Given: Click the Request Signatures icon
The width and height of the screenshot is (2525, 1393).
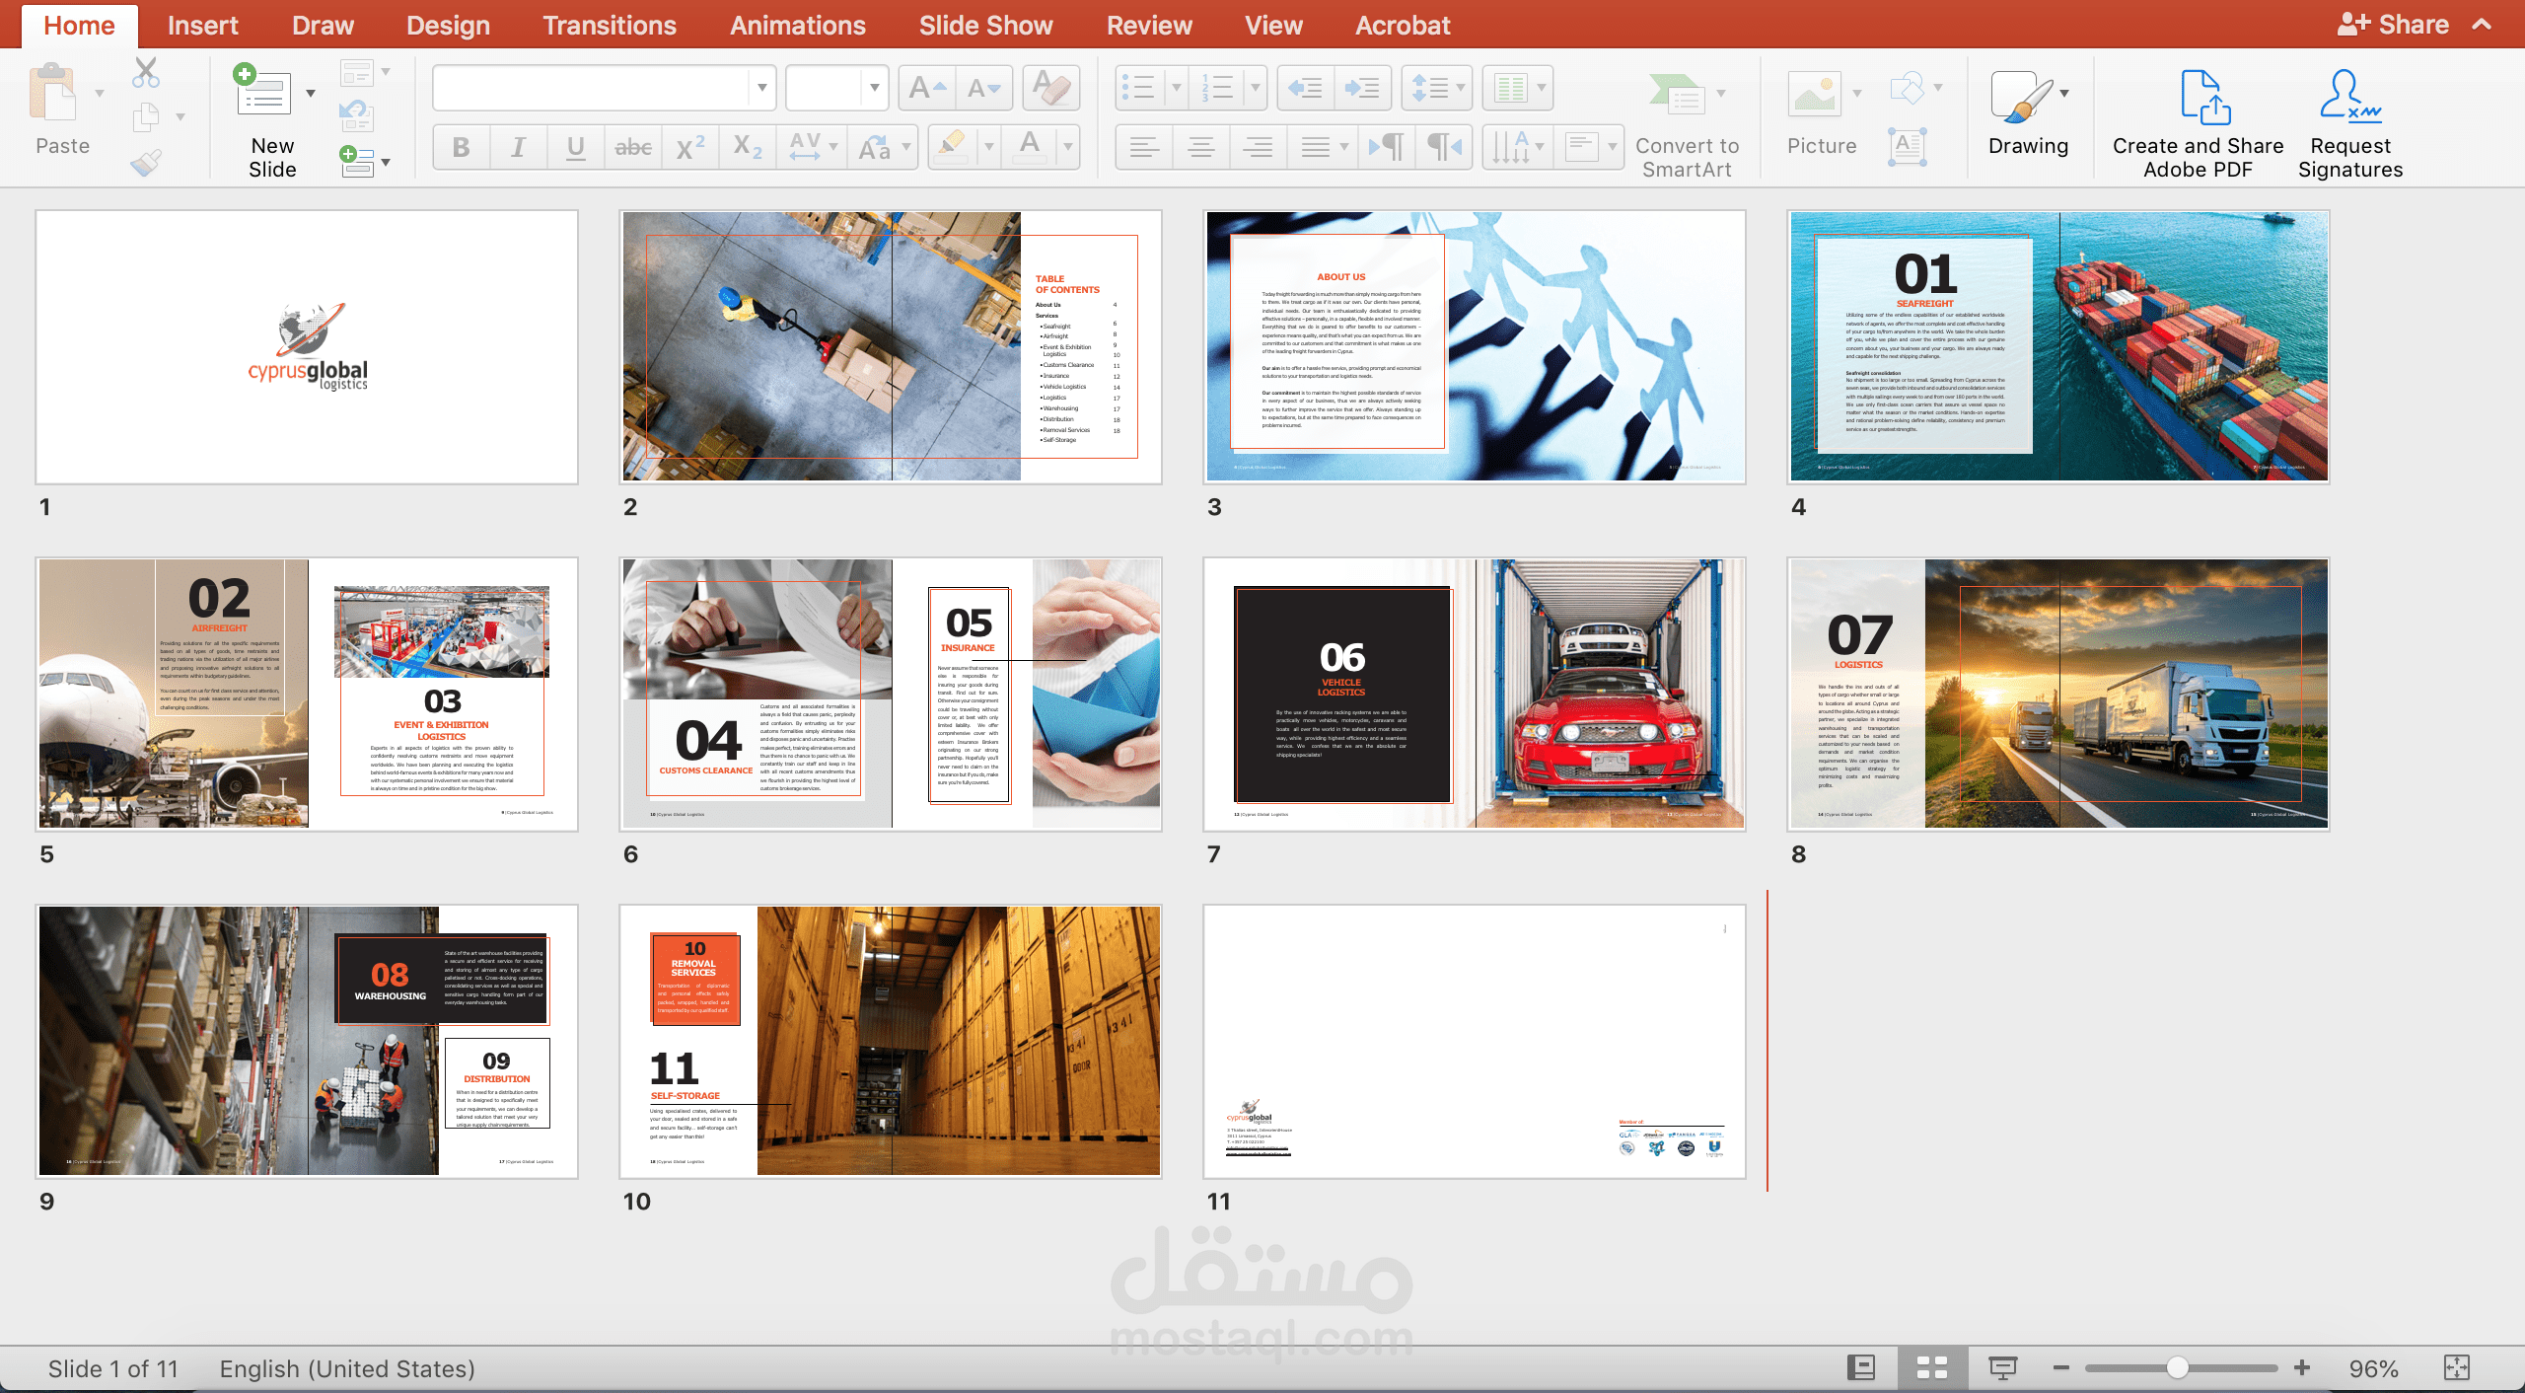Looking at the screenshot, I should click(2349, 99).
